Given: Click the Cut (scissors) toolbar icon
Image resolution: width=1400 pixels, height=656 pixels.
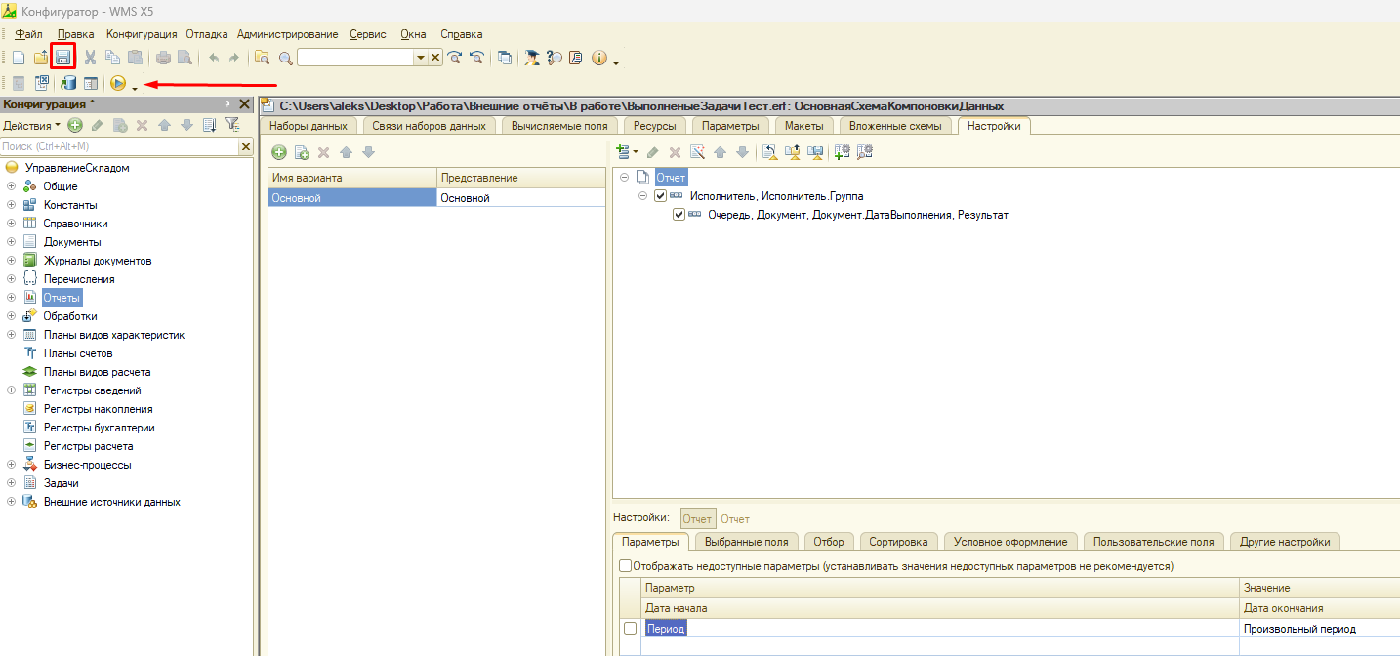Looking at the screenshot, I should click(x=91, y=58).
